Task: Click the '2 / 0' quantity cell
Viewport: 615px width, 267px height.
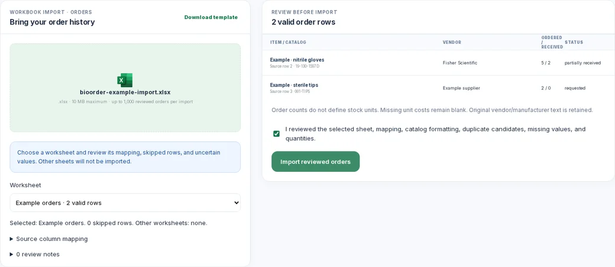Action: click(x=546, y=88)
